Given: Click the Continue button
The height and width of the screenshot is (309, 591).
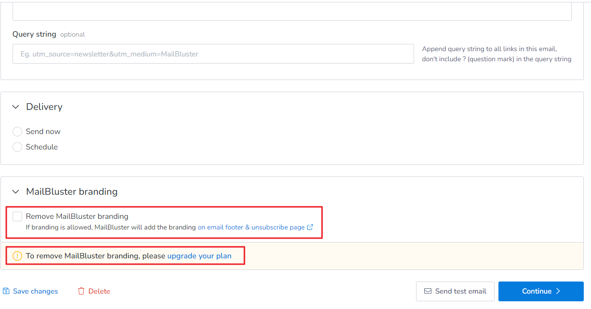Looking at the screenshot, I should 541,291.
